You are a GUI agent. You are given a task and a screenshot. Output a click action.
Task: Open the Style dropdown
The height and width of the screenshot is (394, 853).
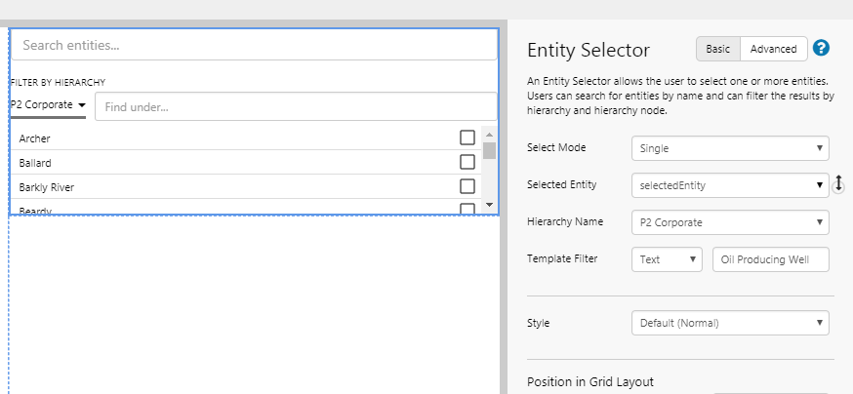pyautogui.click(x=730, y=322)
